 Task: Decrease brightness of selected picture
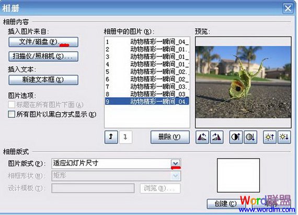284,137
